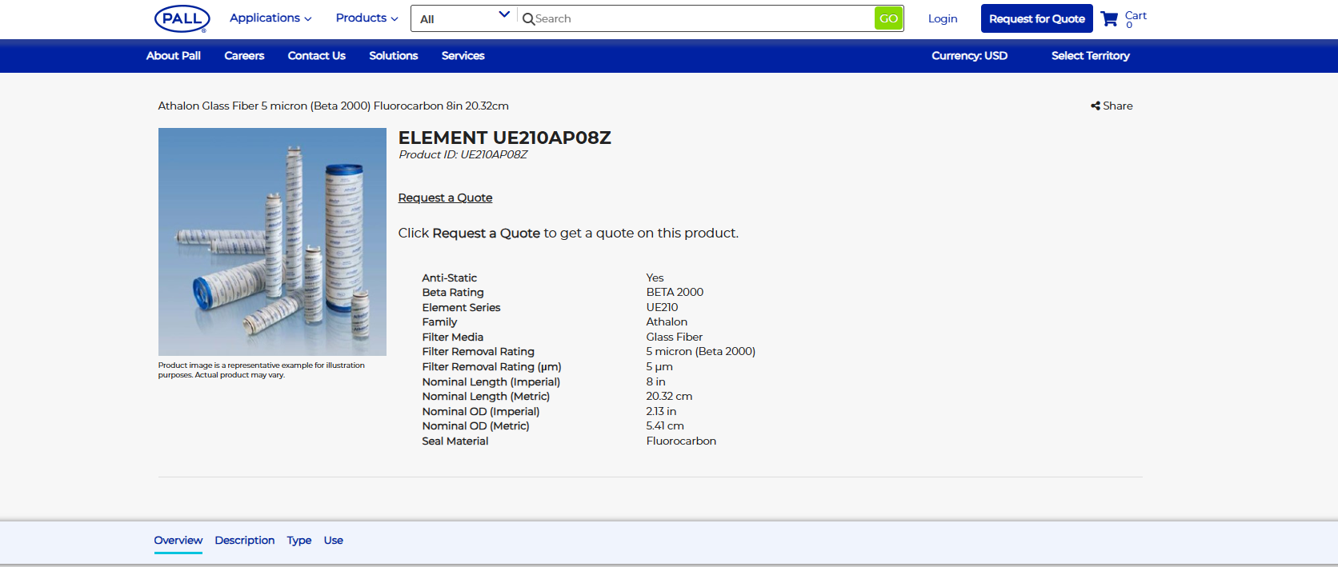Click the Cart text label
Image resolution: width=1338 pixels, height=567 pixels.
coord(1136,15)
